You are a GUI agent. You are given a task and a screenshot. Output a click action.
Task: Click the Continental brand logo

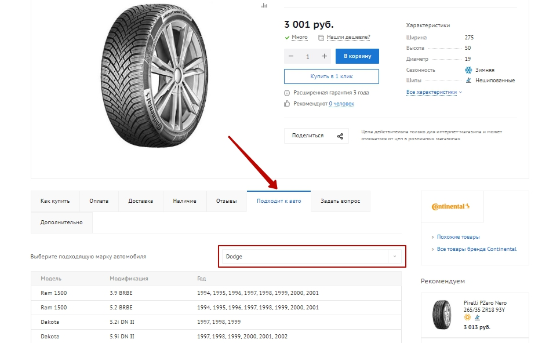pos(451,207)
